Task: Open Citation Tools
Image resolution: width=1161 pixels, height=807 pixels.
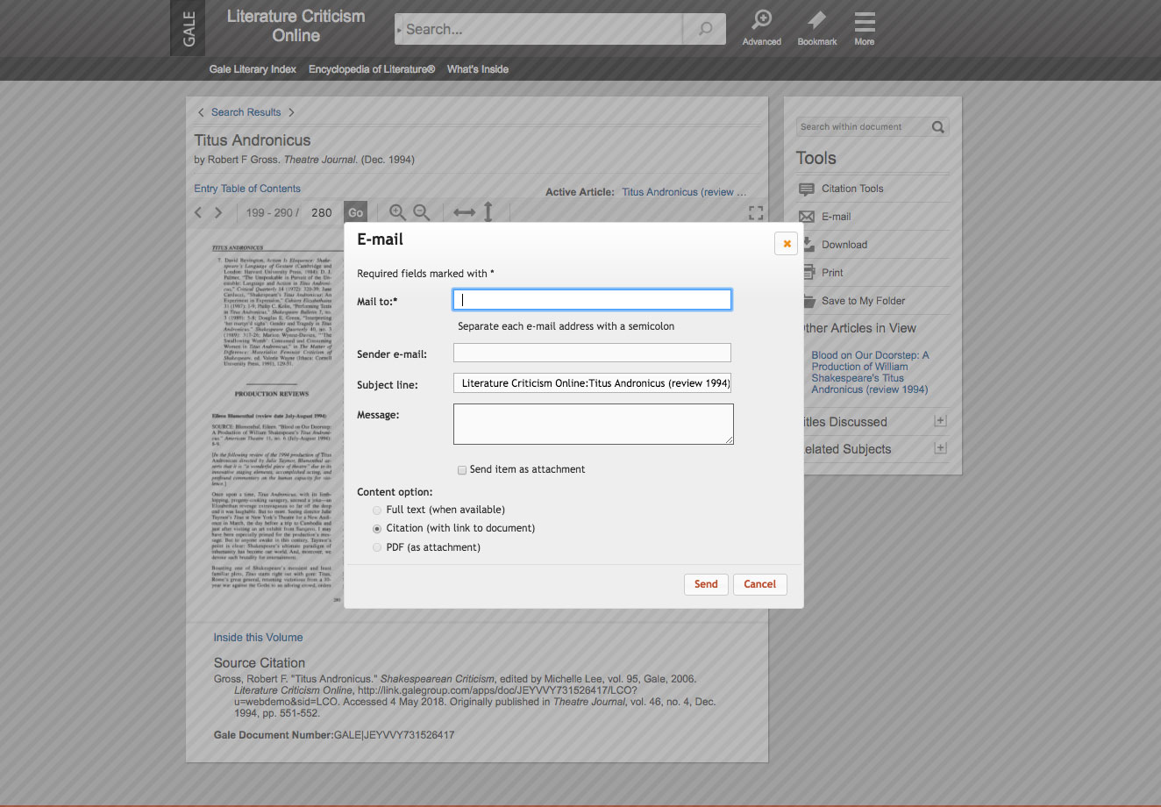Action: (851, 189)
